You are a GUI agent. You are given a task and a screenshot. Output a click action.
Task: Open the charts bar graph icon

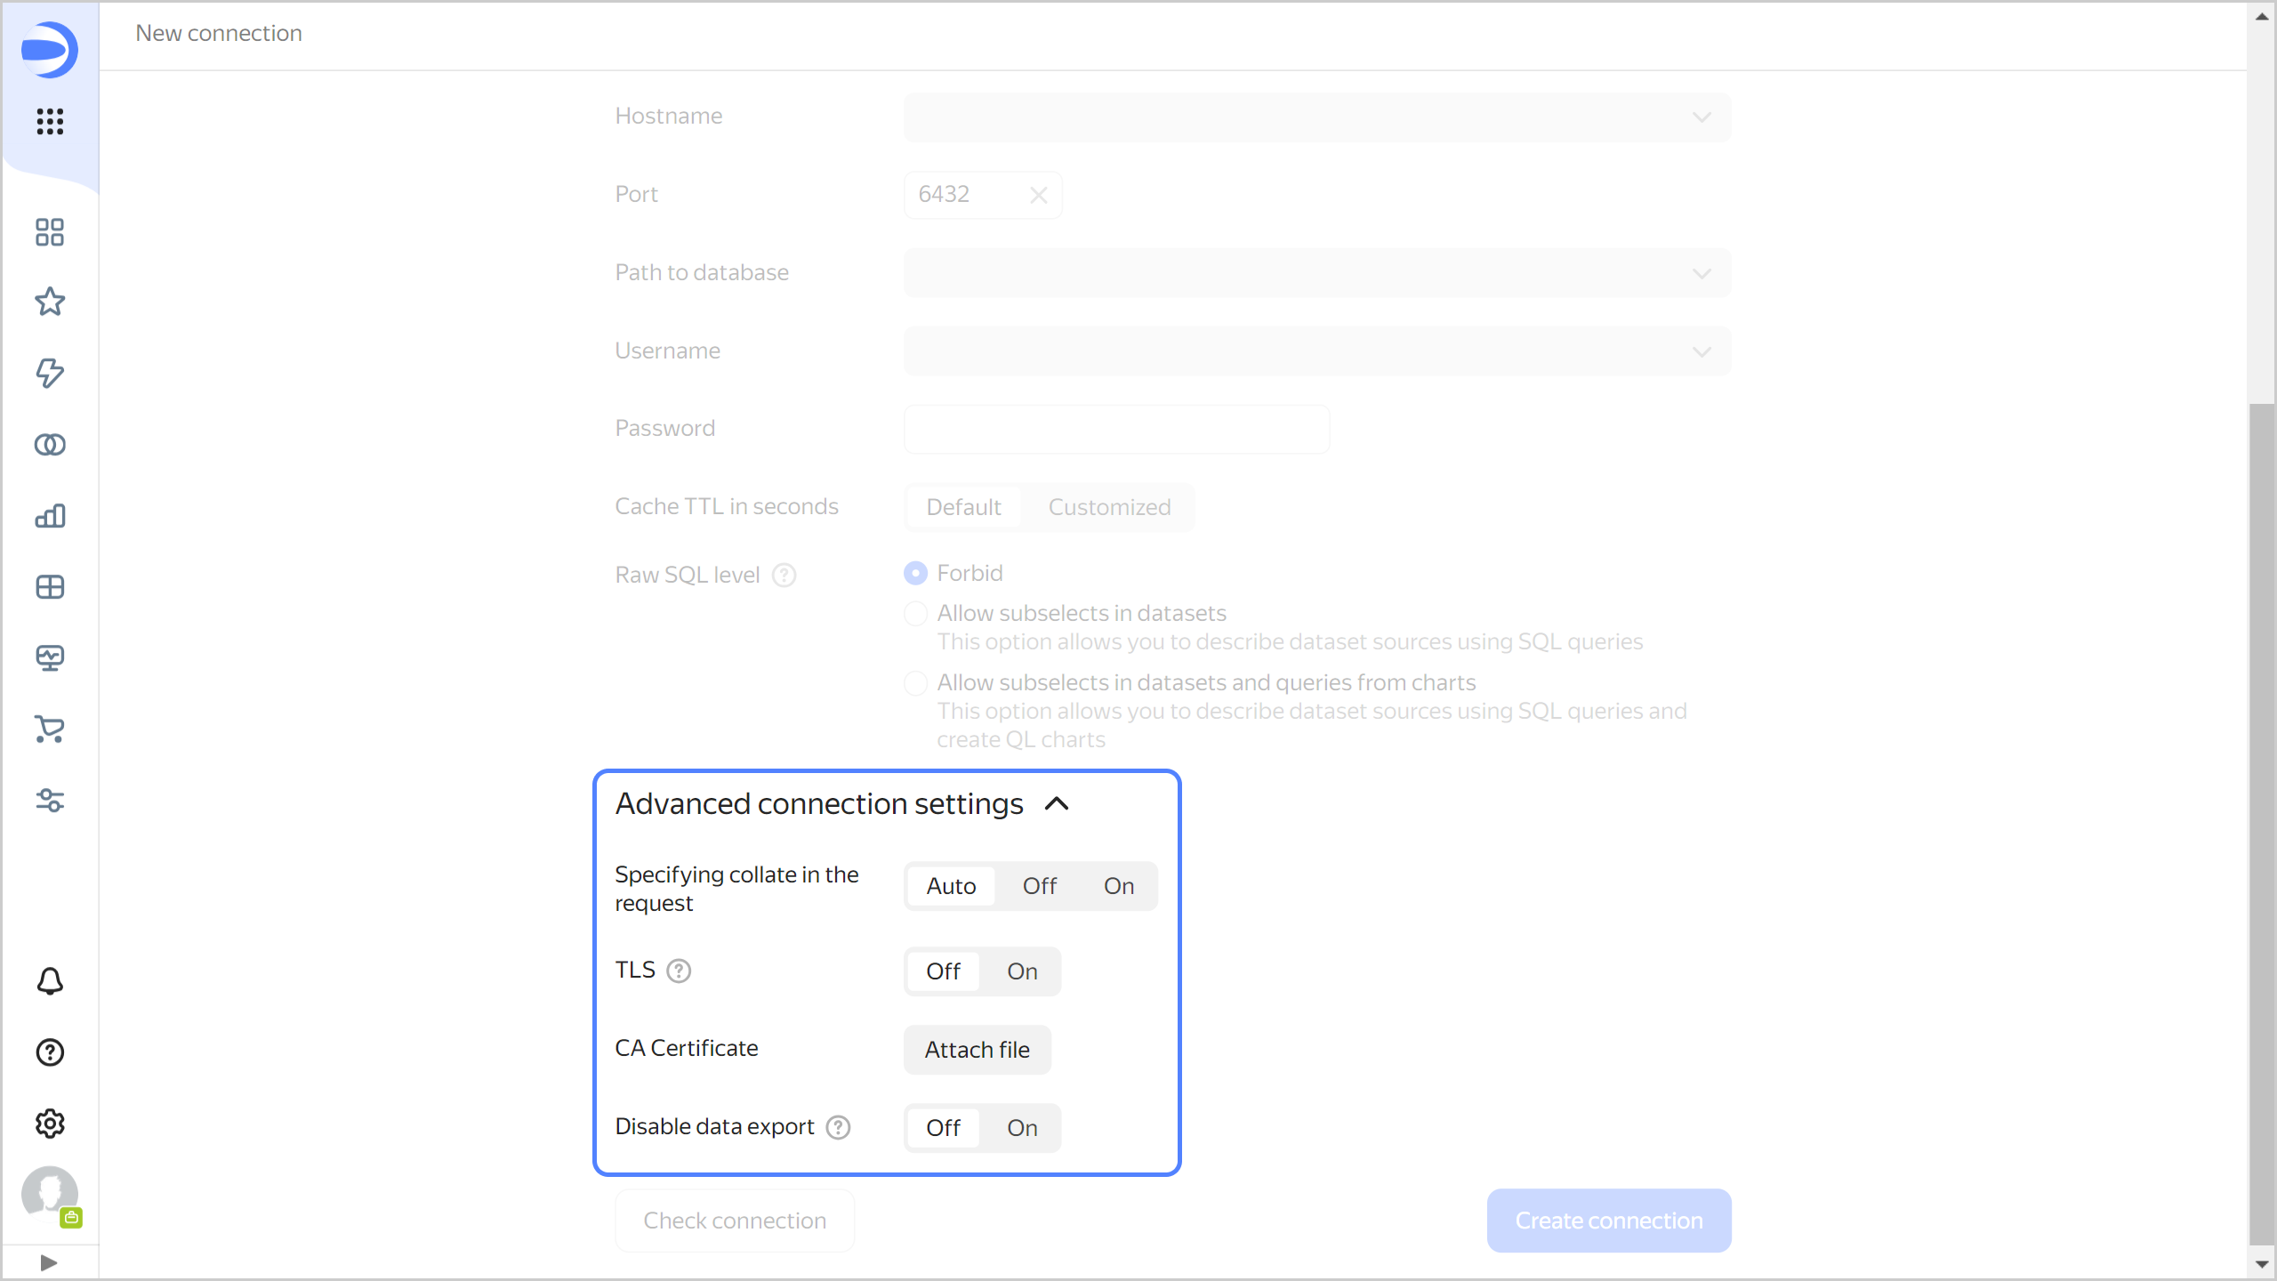tap(50, 516)
